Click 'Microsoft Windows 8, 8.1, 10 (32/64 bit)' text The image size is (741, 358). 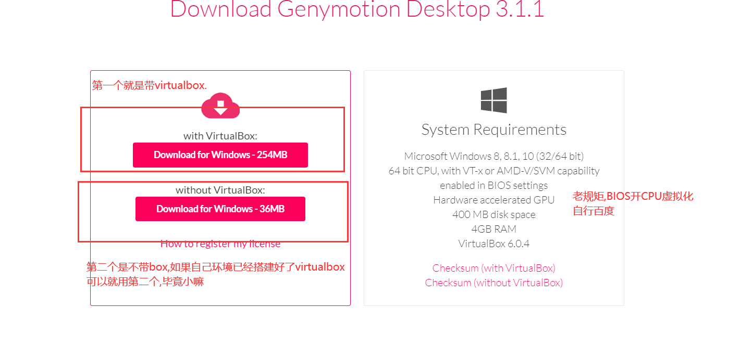[494, 156]
